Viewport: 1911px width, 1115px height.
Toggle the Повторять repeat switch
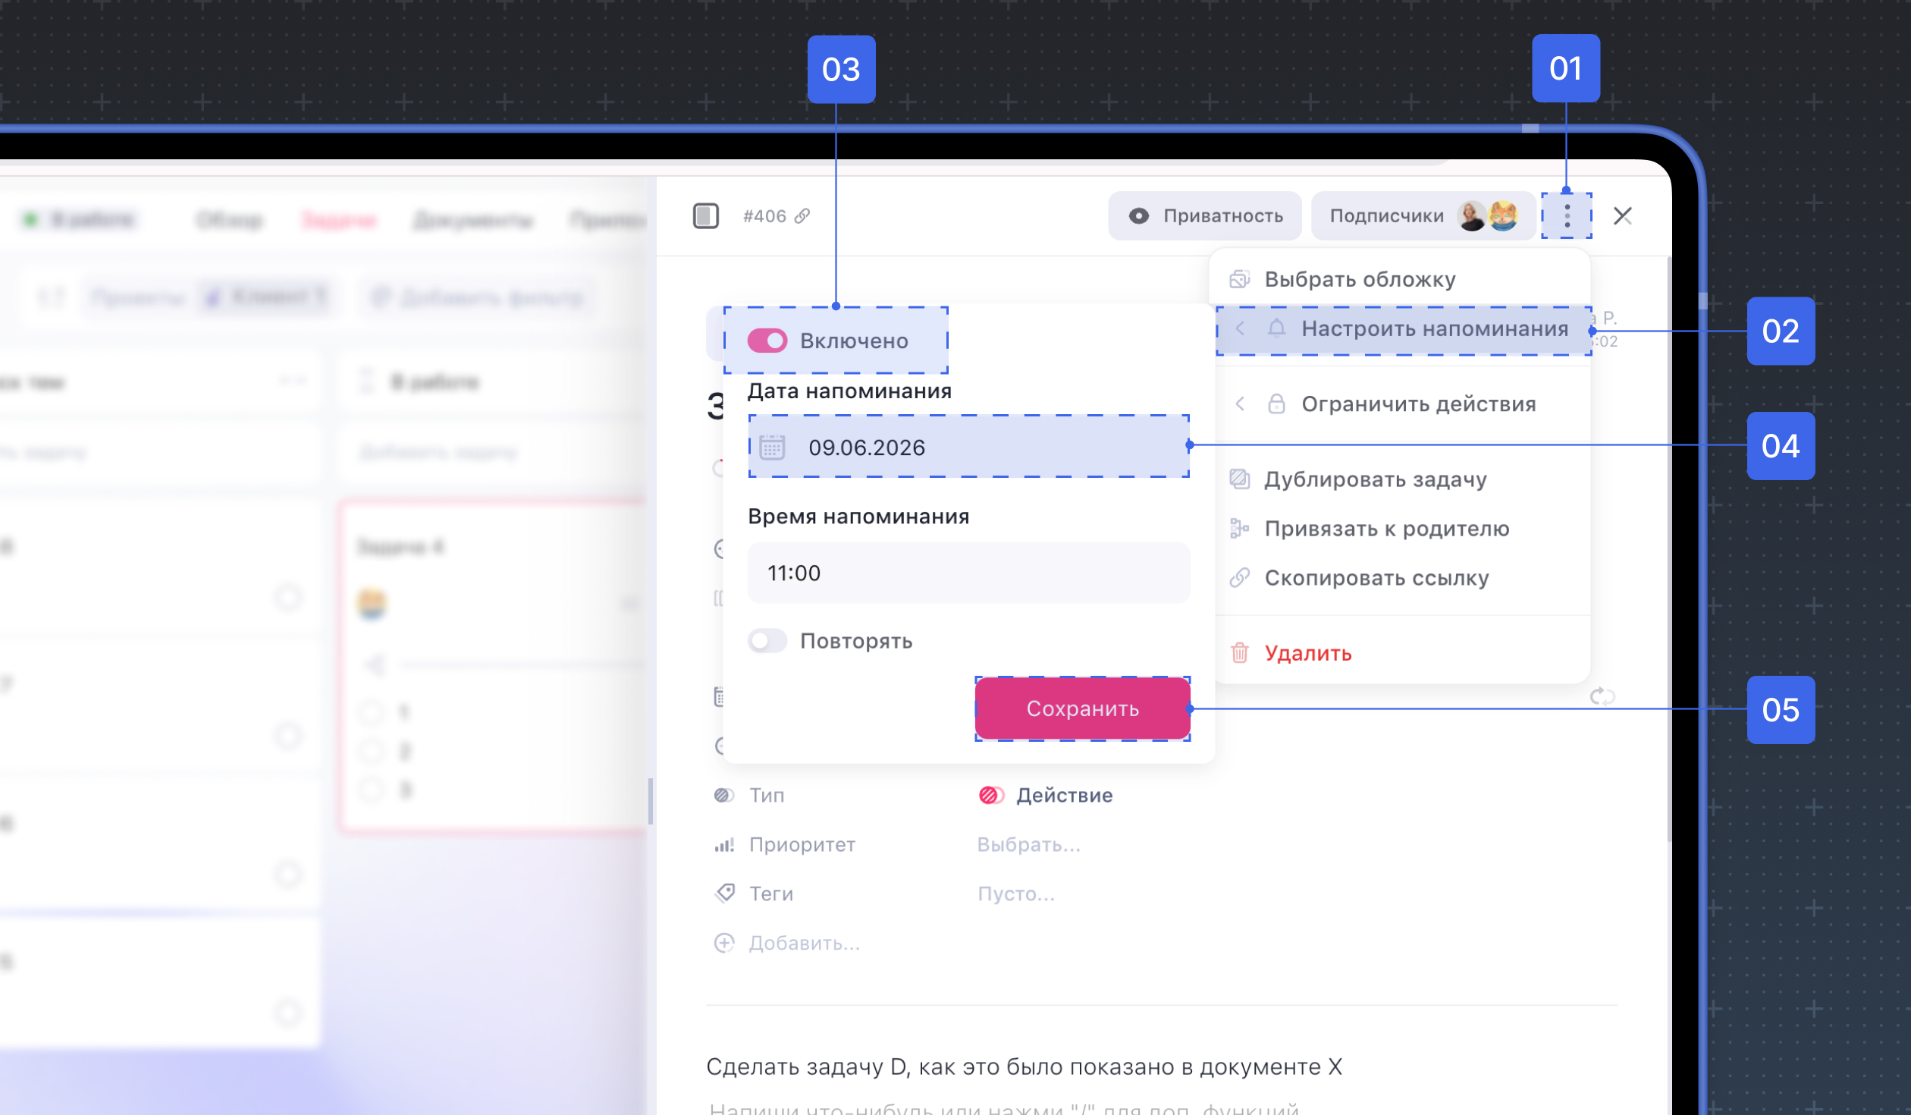point(767,641)
